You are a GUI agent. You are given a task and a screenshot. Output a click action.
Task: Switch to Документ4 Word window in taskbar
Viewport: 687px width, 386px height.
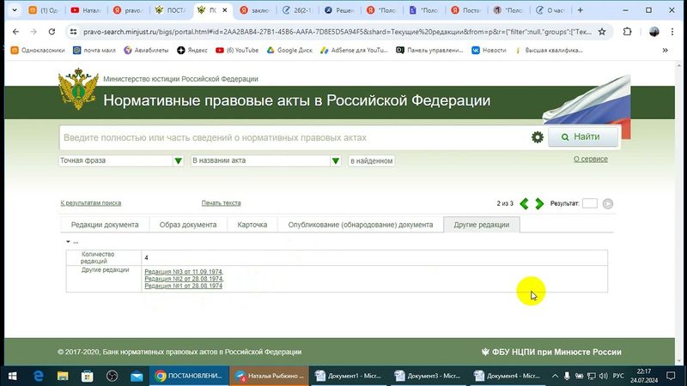click(x=508, y=376)
